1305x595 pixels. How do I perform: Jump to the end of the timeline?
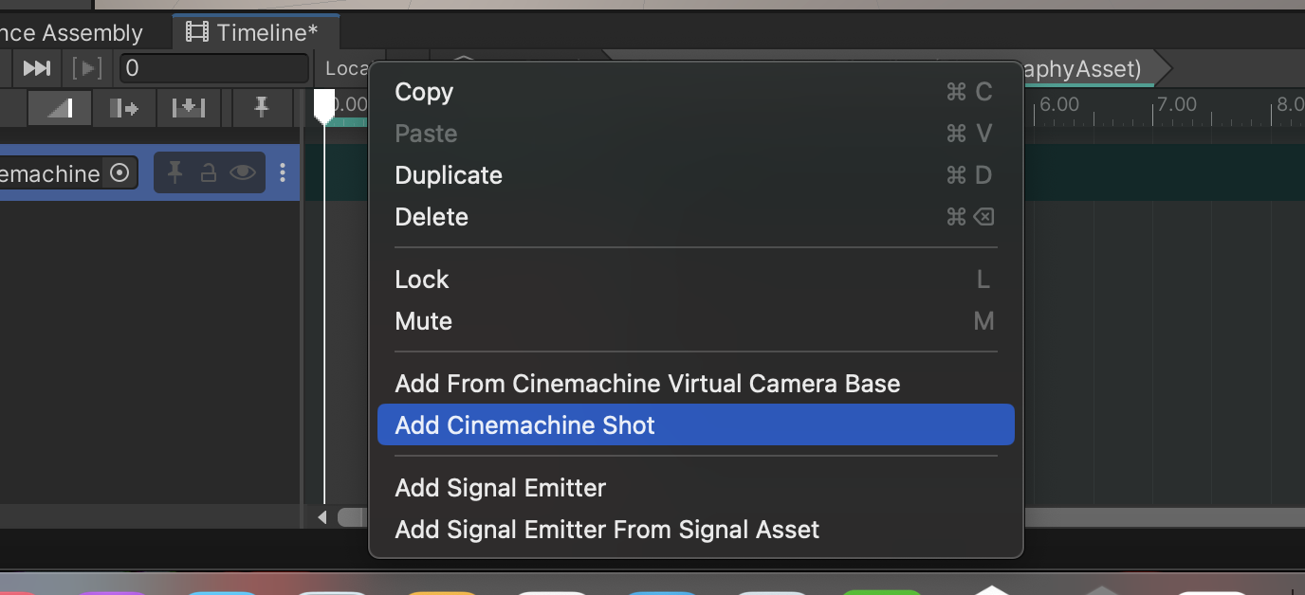[37, 68]
